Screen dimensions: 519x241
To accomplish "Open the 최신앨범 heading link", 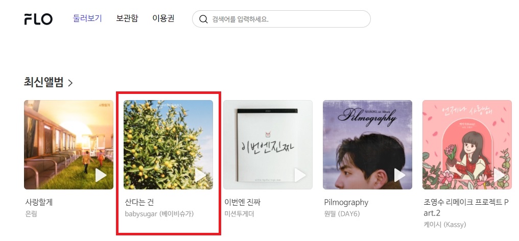I will click(x=43, y=82).
